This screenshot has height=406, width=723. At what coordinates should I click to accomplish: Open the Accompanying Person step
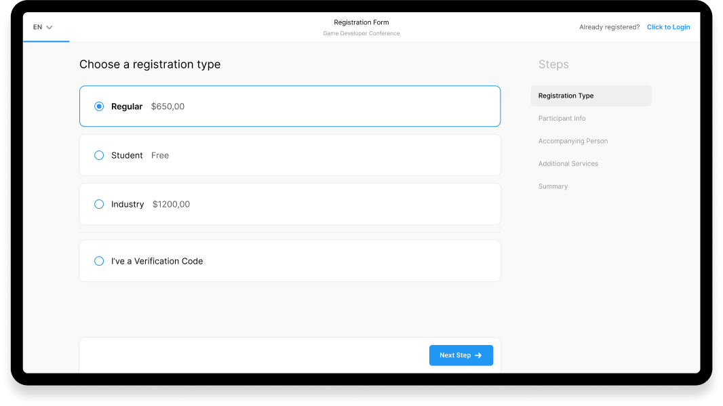tap(573, 141)
